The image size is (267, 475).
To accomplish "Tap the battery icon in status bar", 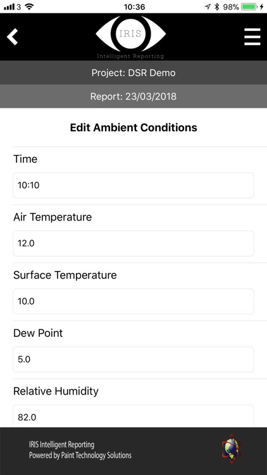I will coord(249,7).
